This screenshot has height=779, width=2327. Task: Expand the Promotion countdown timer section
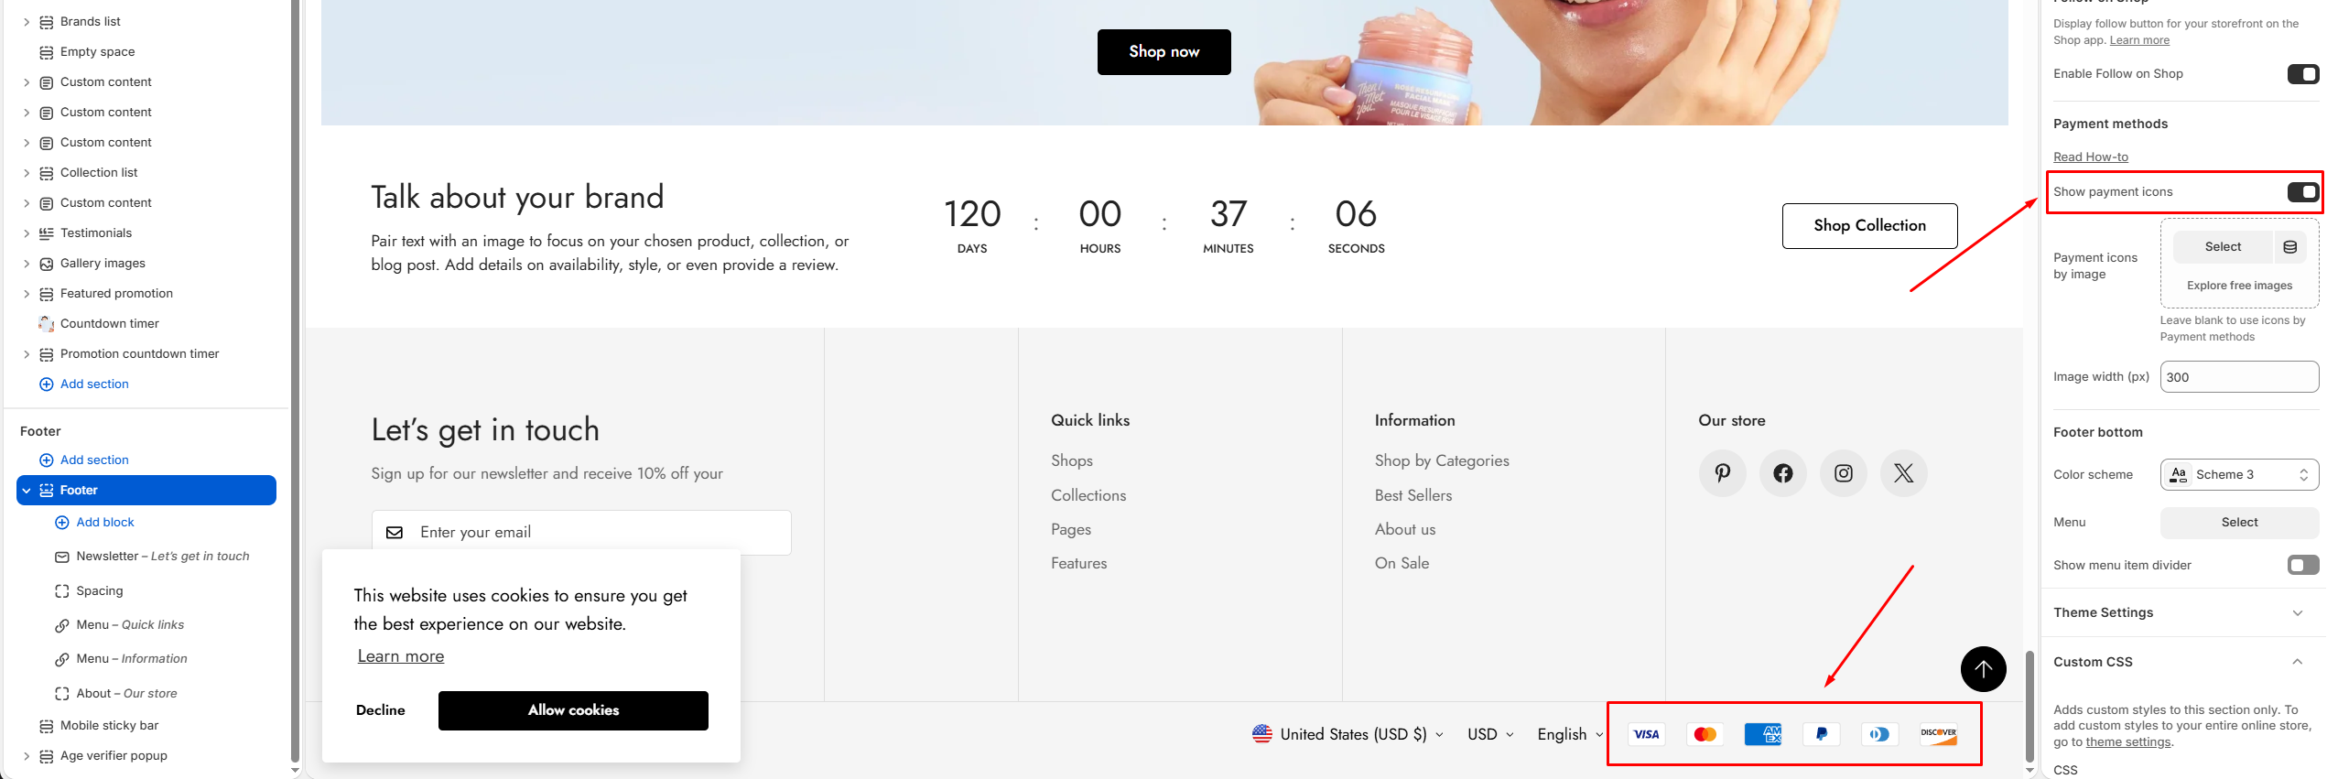pyautogui.click(x=27, y=354)
